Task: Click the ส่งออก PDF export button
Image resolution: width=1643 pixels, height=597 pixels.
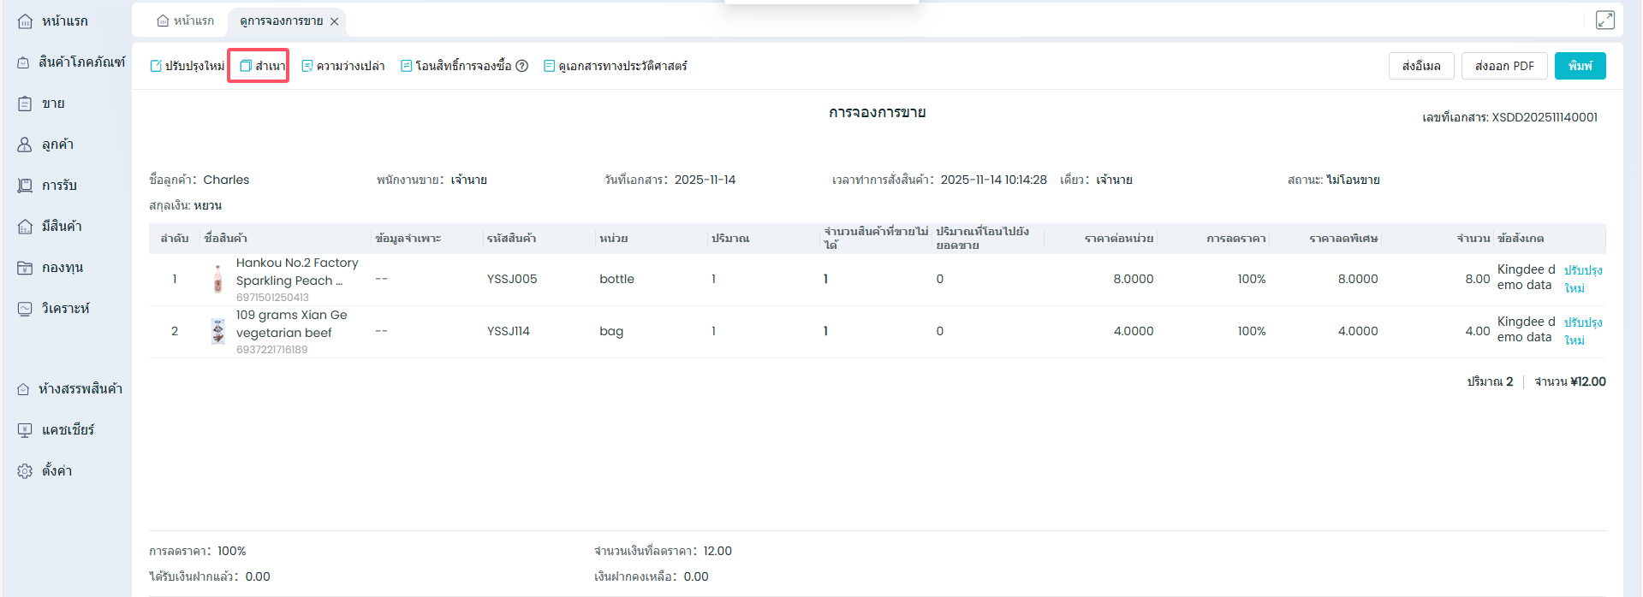Action: click(x=1503, y=66)
